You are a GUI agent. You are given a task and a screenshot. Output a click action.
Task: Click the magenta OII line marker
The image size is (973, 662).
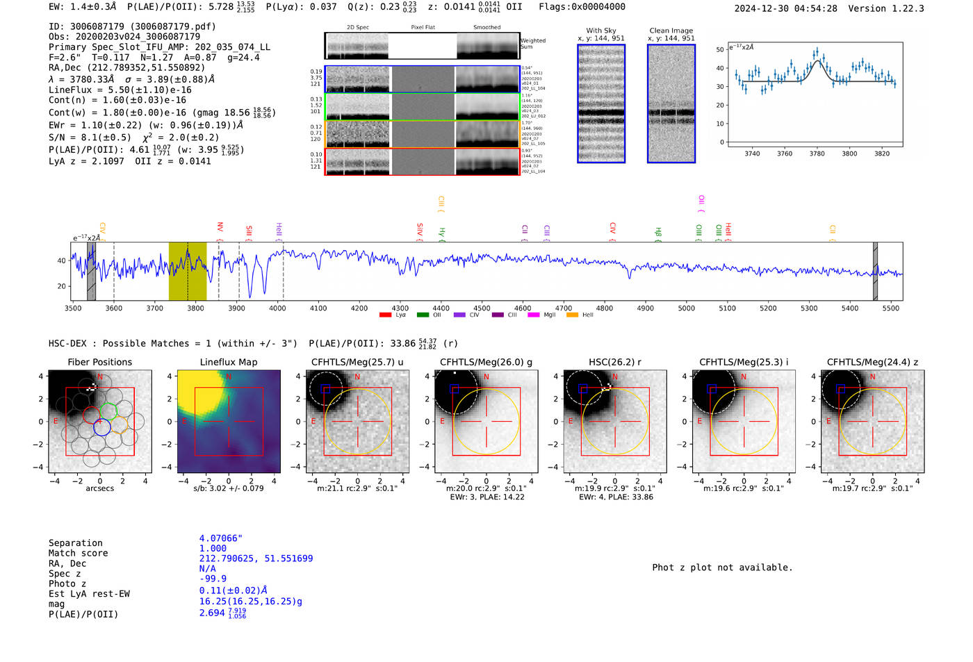coord(701,204)
